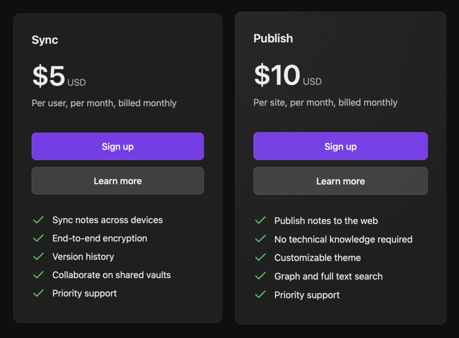Click the Publish plan heading
459x338 pixels.
pyautogui.click(x=273, y=38)
